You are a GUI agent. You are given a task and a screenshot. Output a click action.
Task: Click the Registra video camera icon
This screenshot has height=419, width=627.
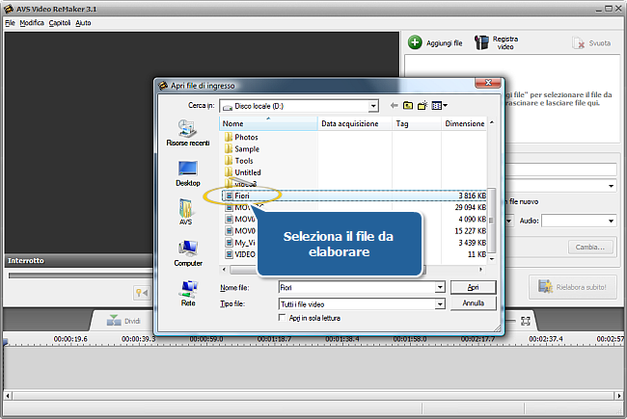pyautogui.click(x=481, y=42)
